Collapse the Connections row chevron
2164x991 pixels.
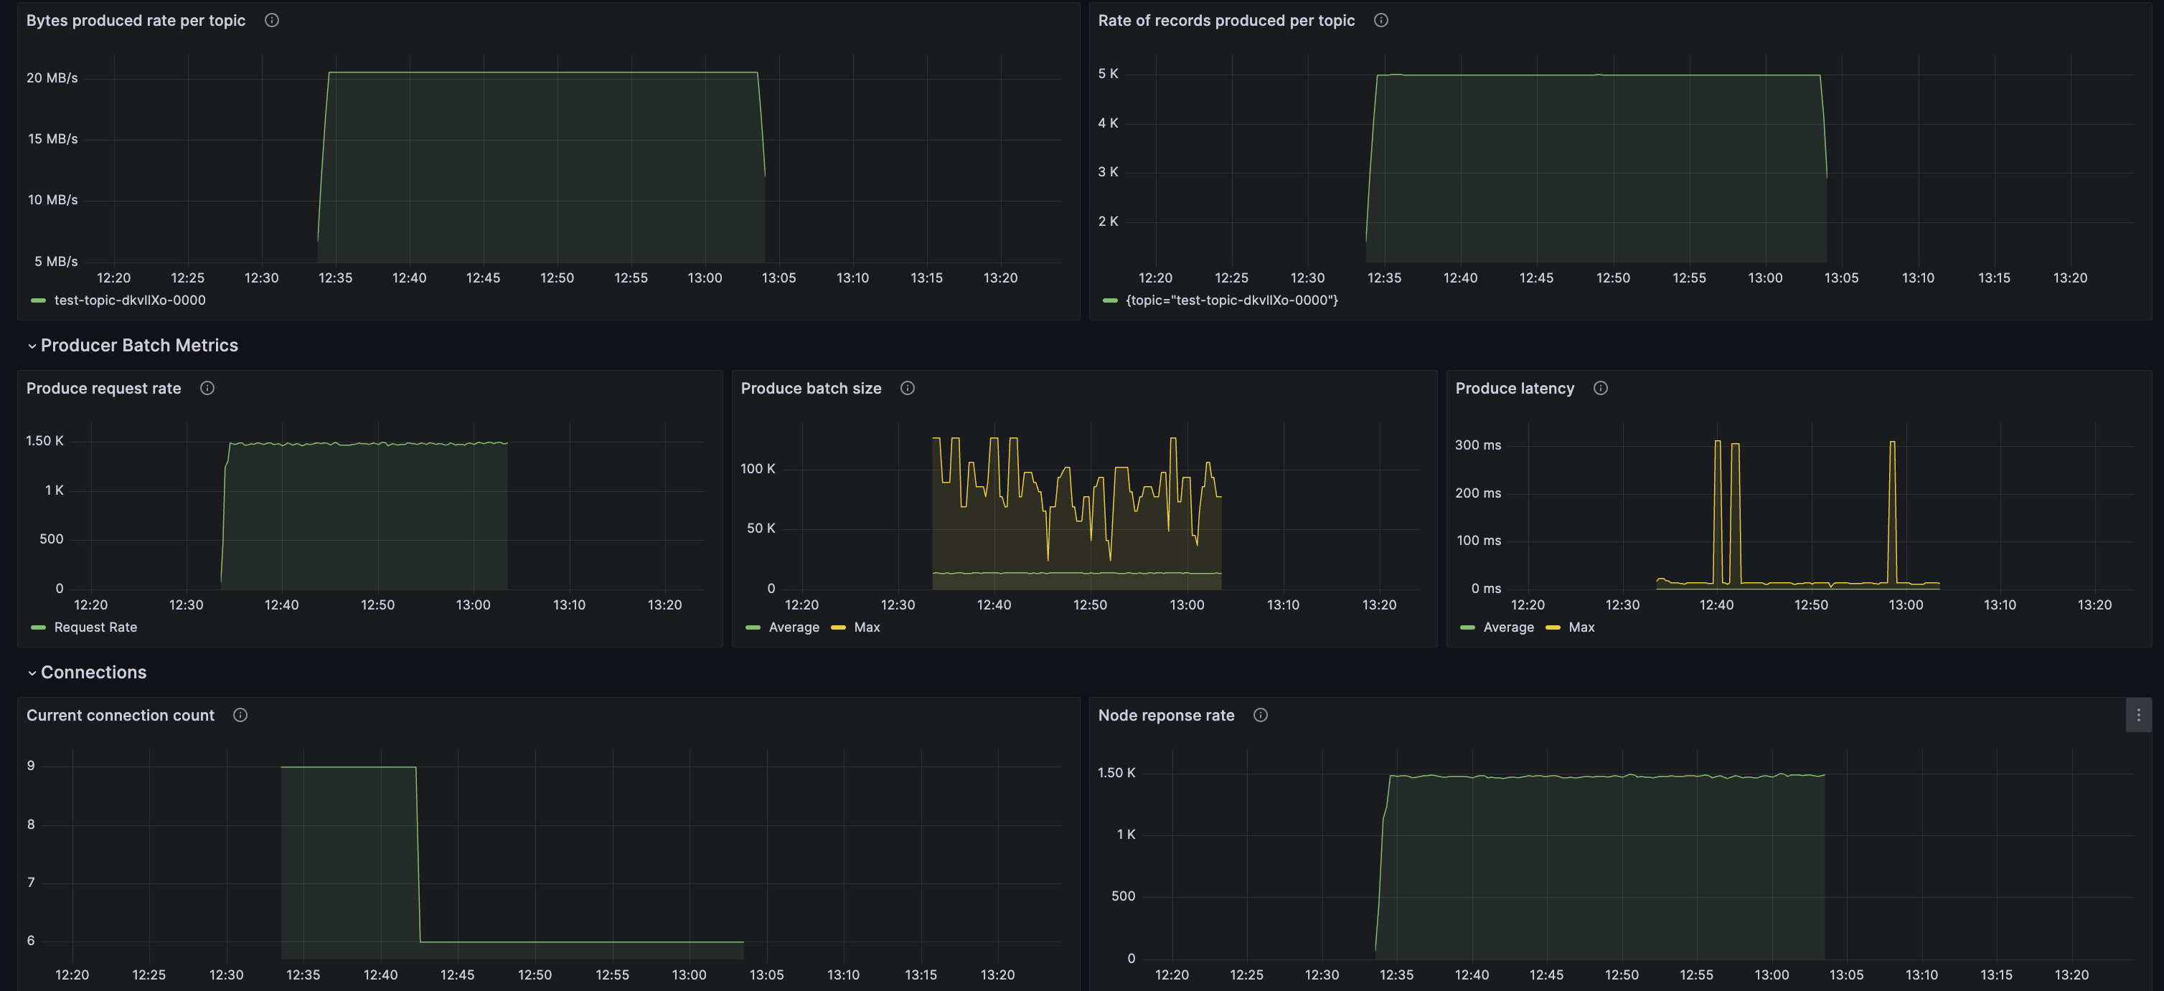coord(32,673)
